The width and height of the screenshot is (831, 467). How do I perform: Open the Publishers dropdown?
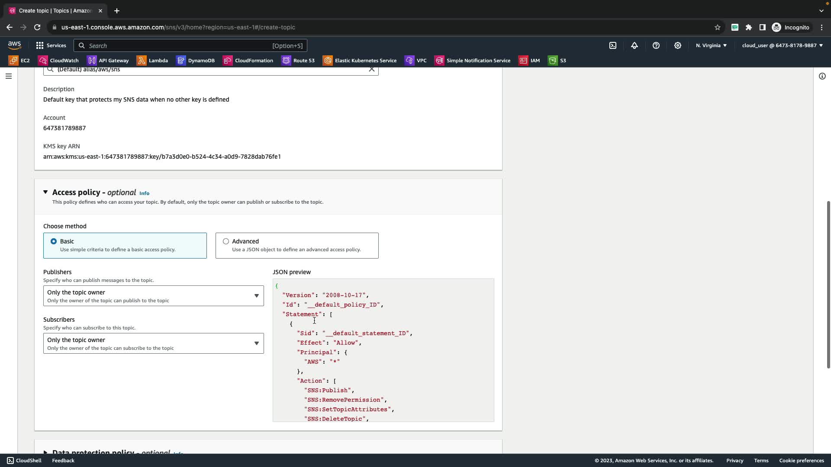153,296
